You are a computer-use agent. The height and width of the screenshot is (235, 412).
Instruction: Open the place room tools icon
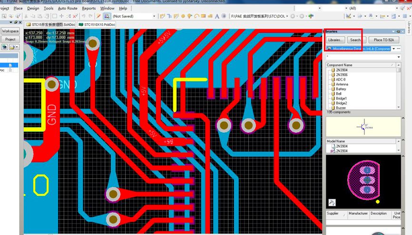click(393, 16)
